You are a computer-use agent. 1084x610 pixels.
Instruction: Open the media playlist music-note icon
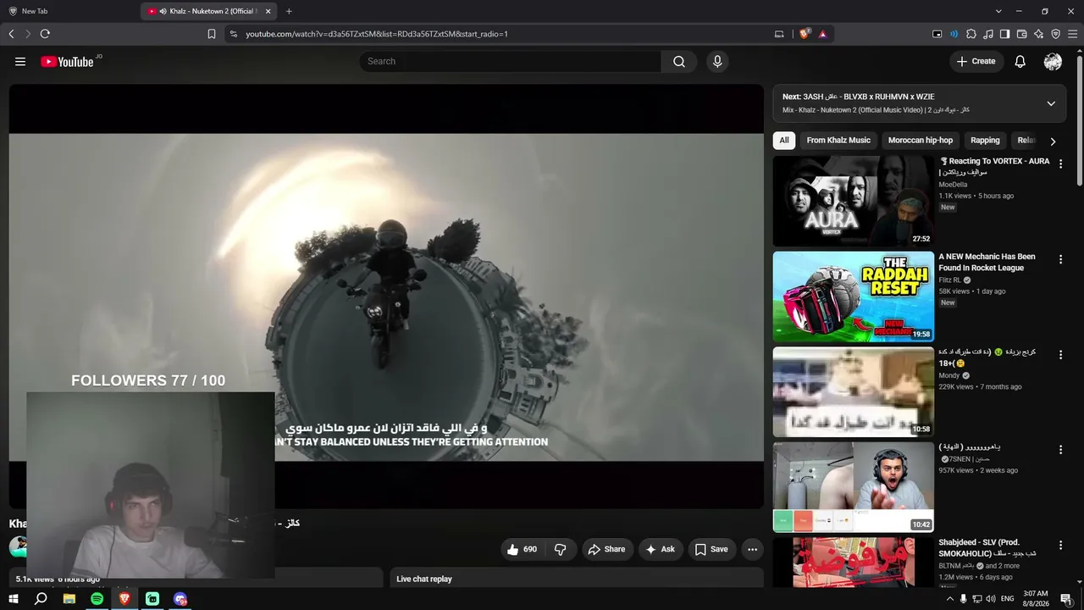tap(988, 34)
